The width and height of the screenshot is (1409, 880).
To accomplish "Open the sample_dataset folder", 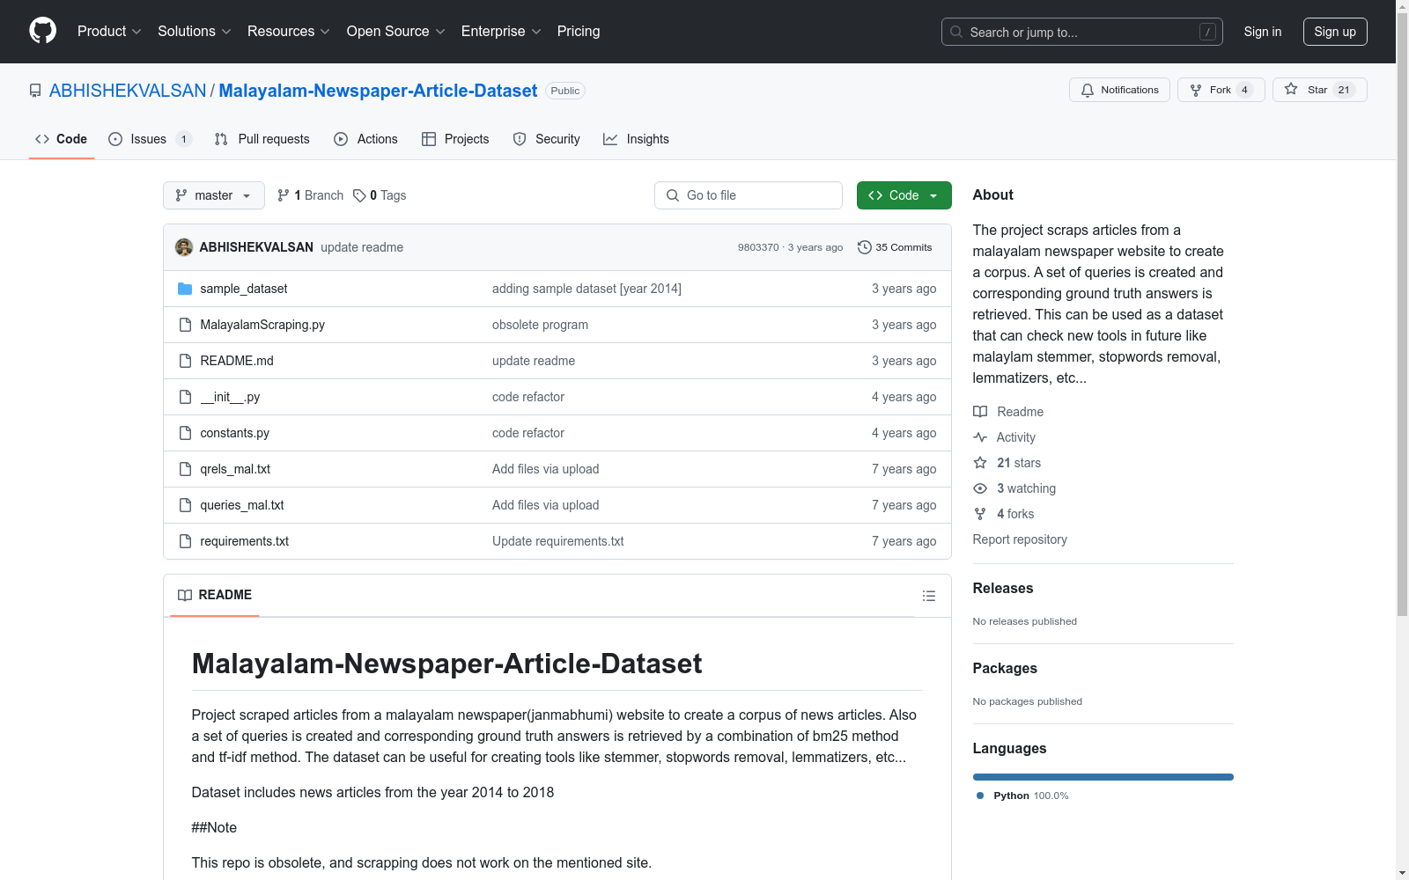I will [x=244, y=289].
